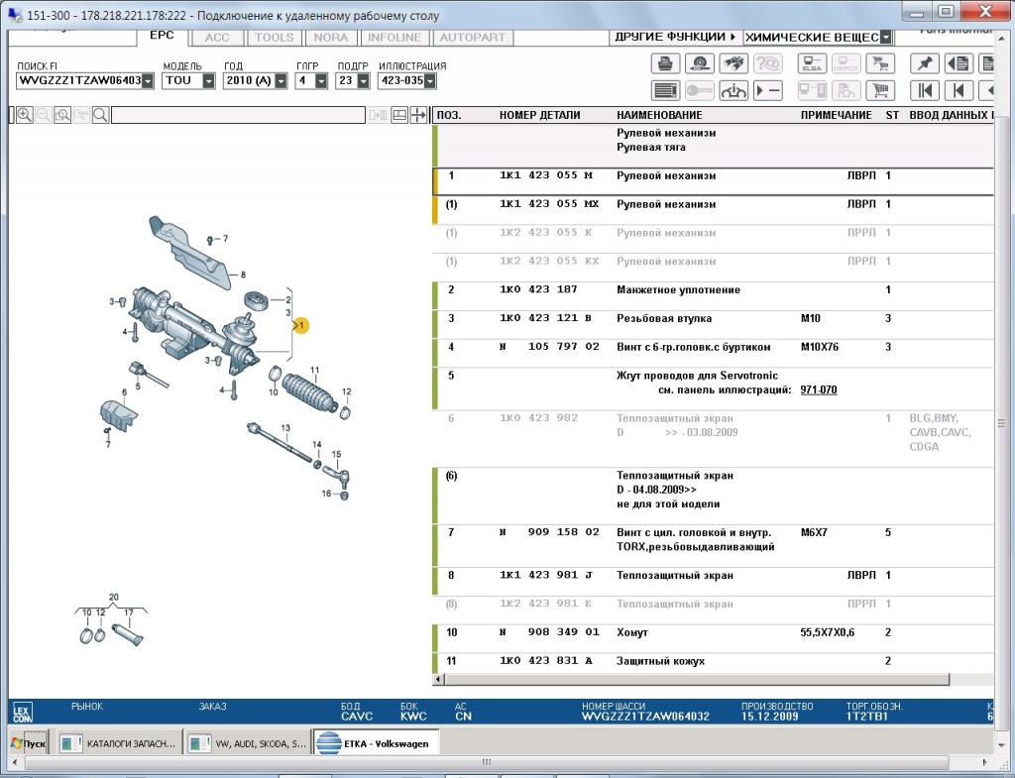Click the parts list horizontal scrollbar

click(697, 679)
